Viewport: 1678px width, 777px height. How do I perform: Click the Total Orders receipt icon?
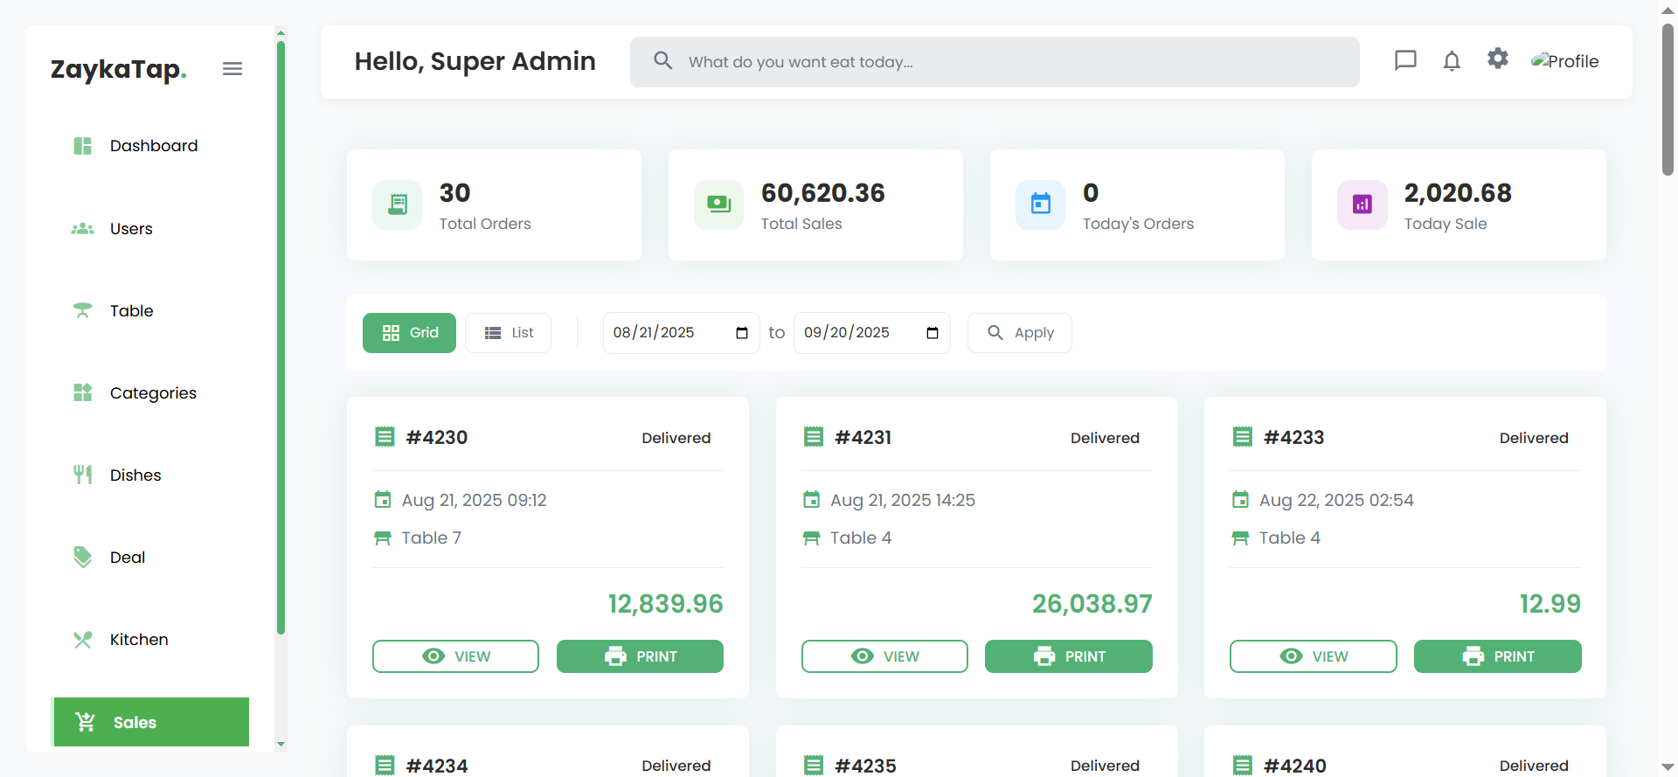point(398,205)
